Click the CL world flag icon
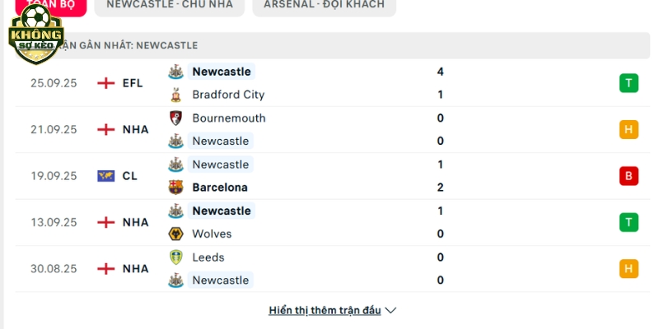659x329 pixels. pos(106,176)
